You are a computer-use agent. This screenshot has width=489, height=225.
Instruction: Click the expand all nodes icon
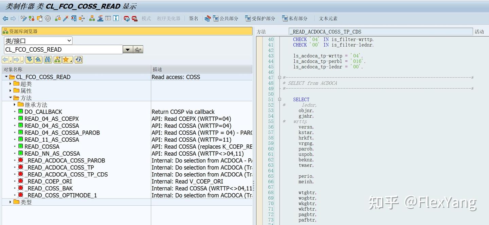pos(30,60)
